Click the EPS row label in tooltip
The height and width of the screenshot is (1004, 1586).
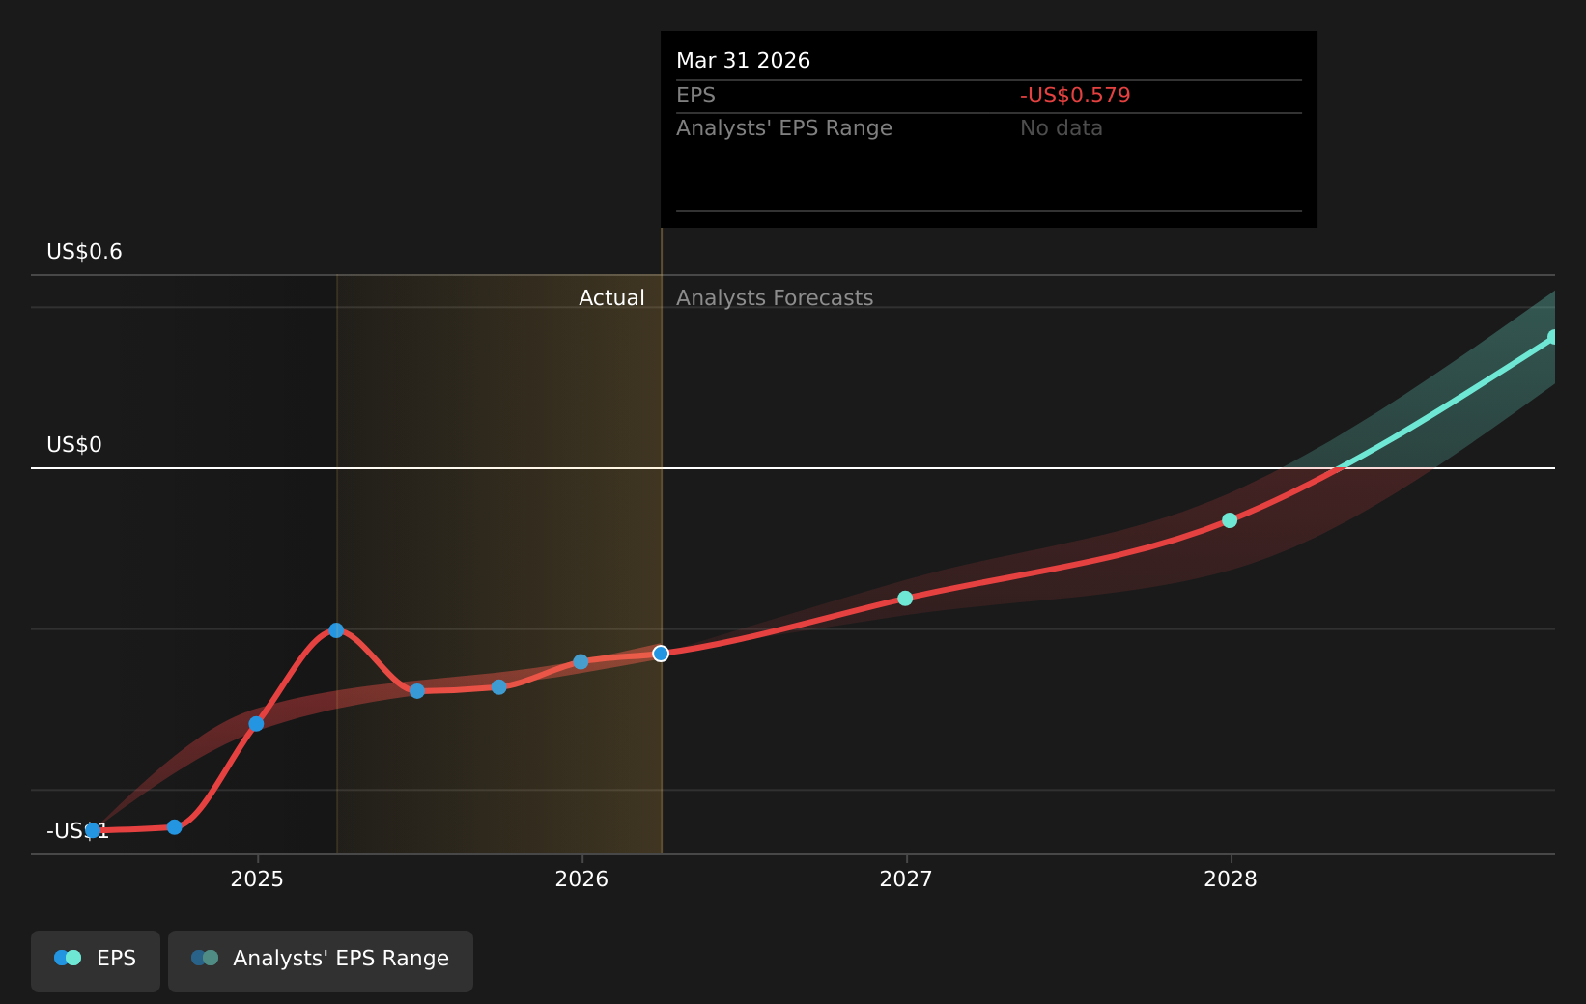click(x=695, y=96)
